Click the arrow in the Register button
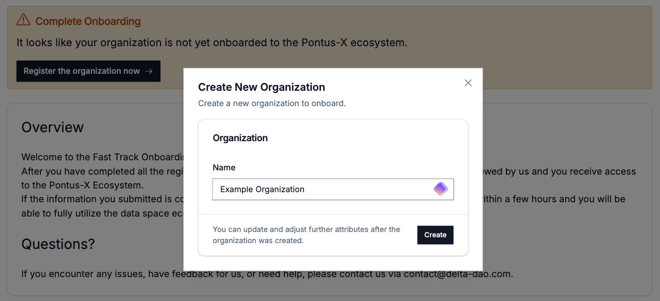This screenshot has height=301, width=660. (x=149, y=71)
